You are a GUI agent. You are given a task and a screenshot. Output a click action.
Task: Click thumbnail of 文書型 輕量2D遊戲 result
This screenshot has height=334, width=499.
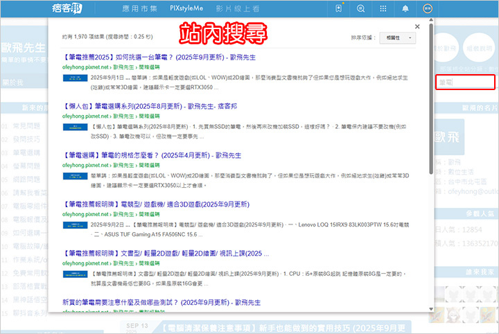click(75, 274)
